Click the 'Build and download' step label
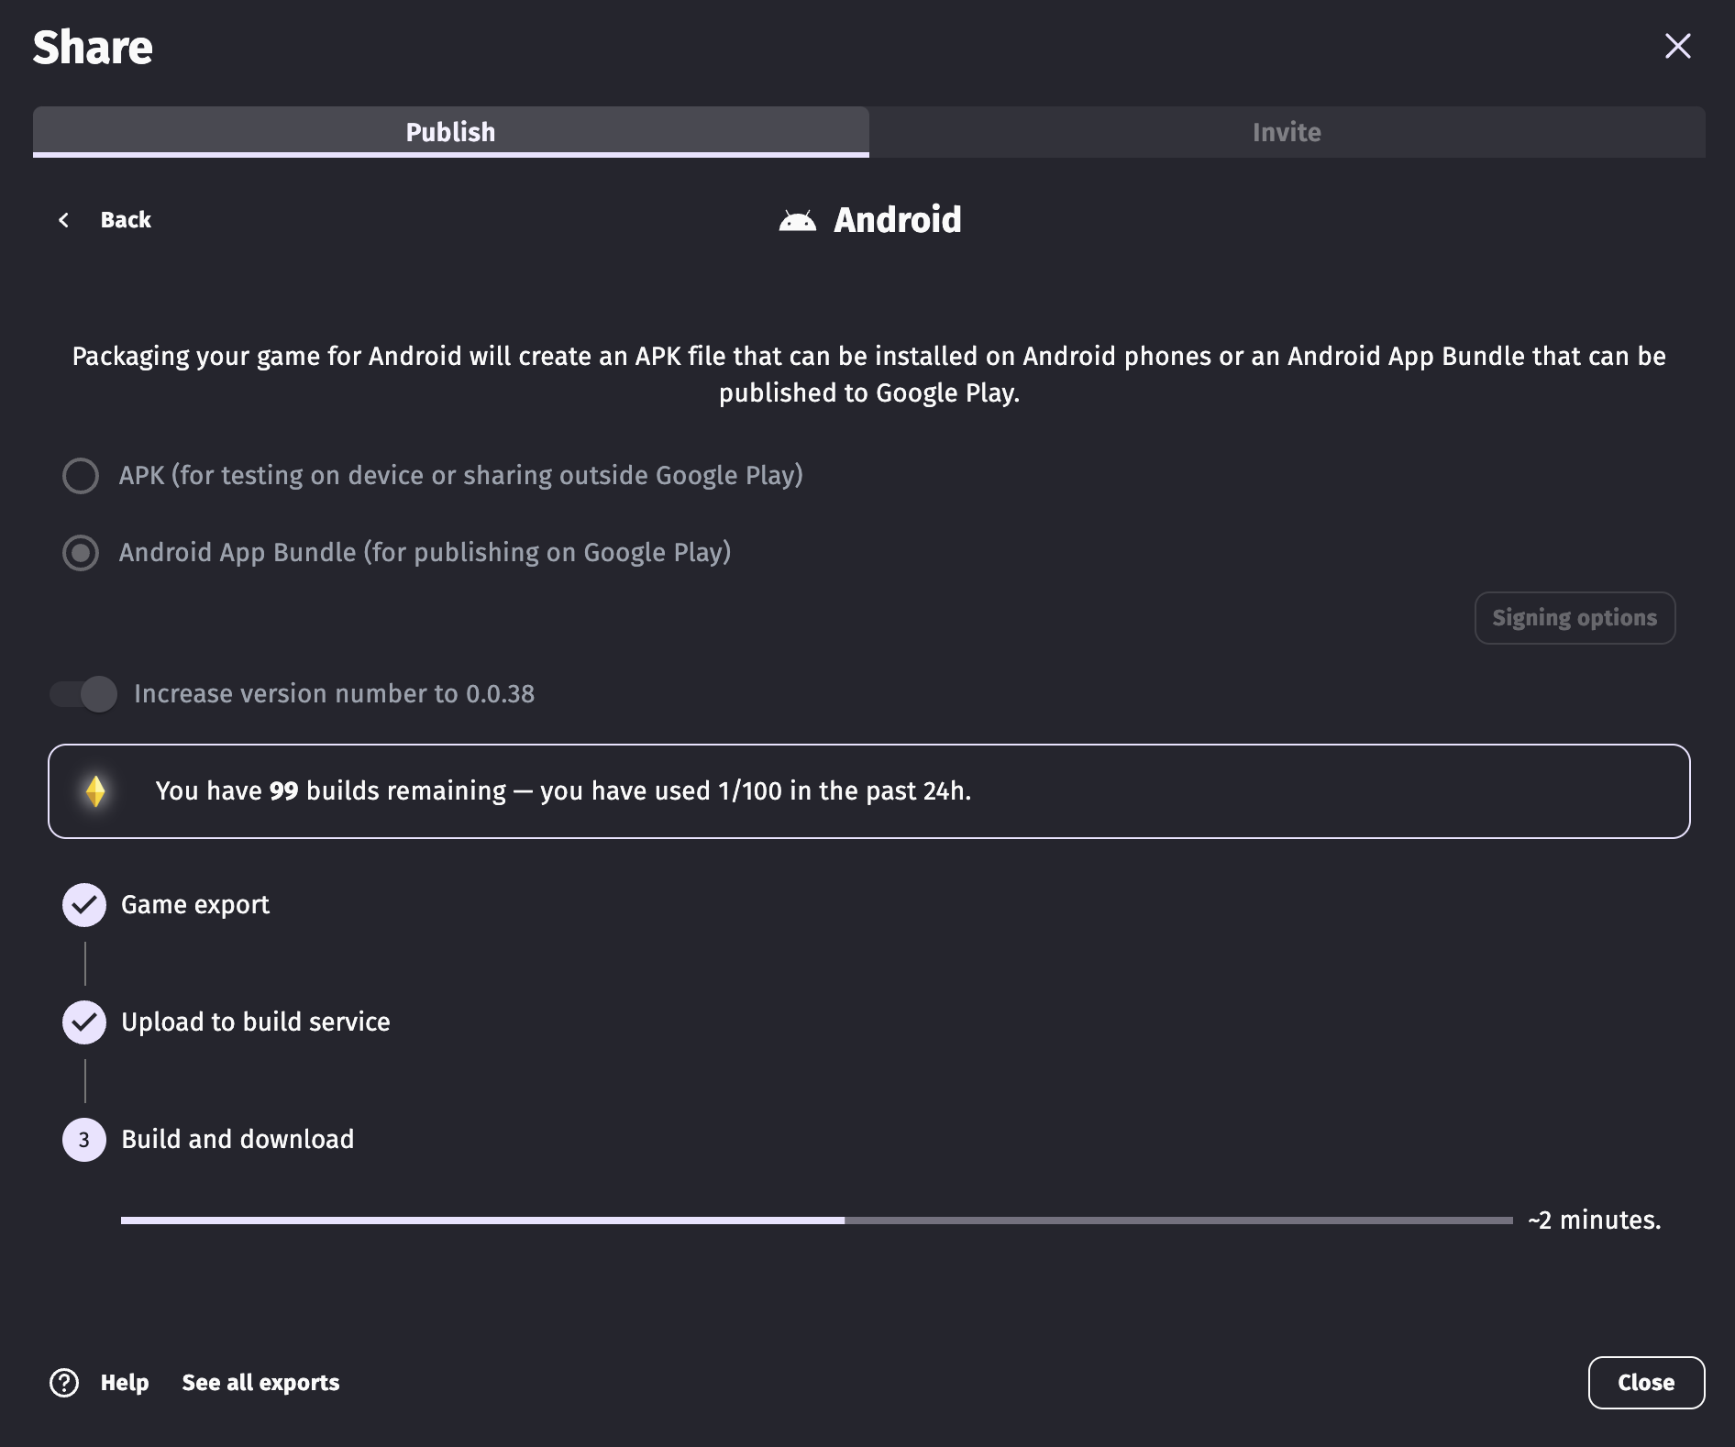1735x1447 pixels. point(238,1140)
